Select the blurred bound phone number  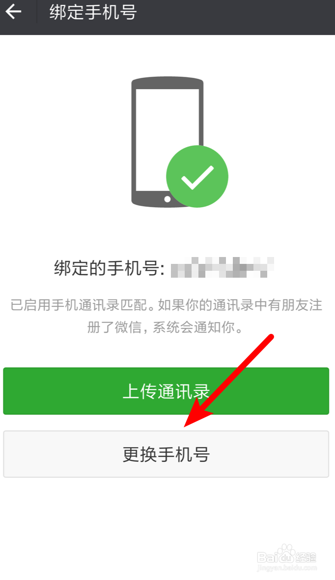(223, 267)
